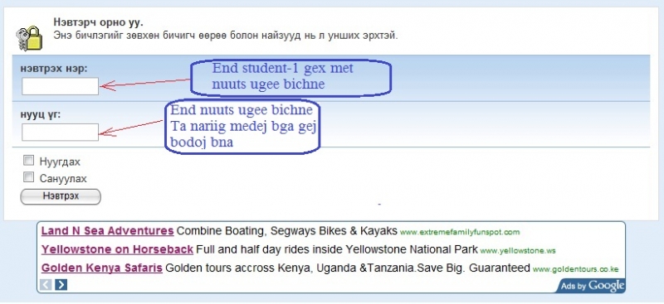Submit login with the Нэвтрэх button
Viewport: 664px width, 304px height.
(x=61, y=196)
